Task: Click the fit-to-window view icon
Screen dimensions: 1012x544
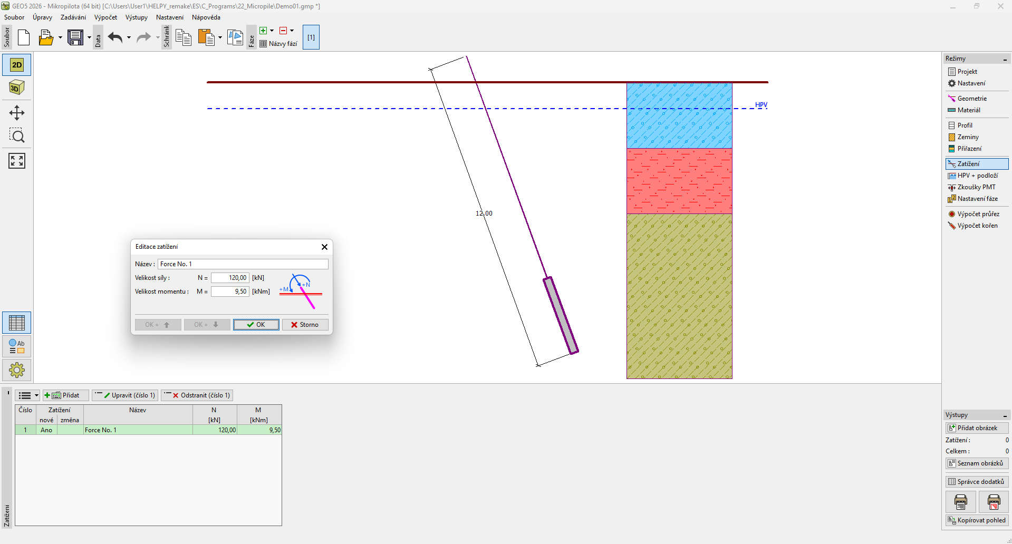Action: [x=17, y=161]
